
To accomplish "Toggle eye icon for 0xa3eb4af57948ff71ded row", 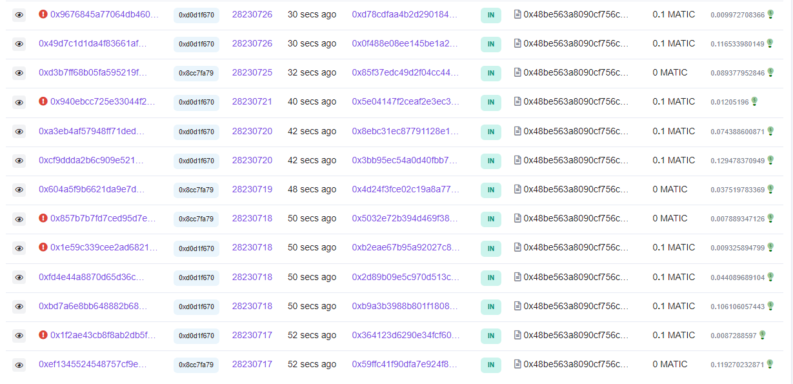I will tap(19, 131).
